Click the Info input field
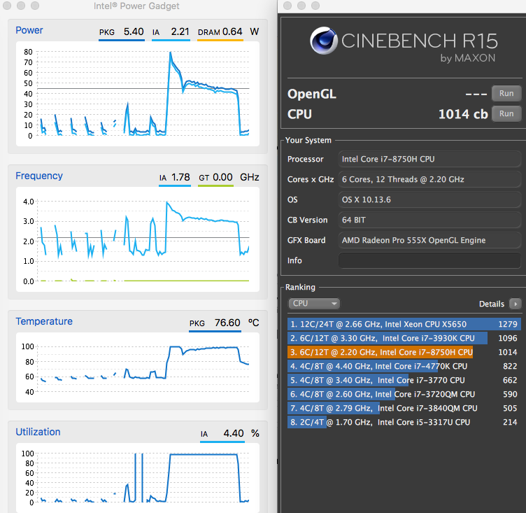526x513 pixels. tap(429, 260)
